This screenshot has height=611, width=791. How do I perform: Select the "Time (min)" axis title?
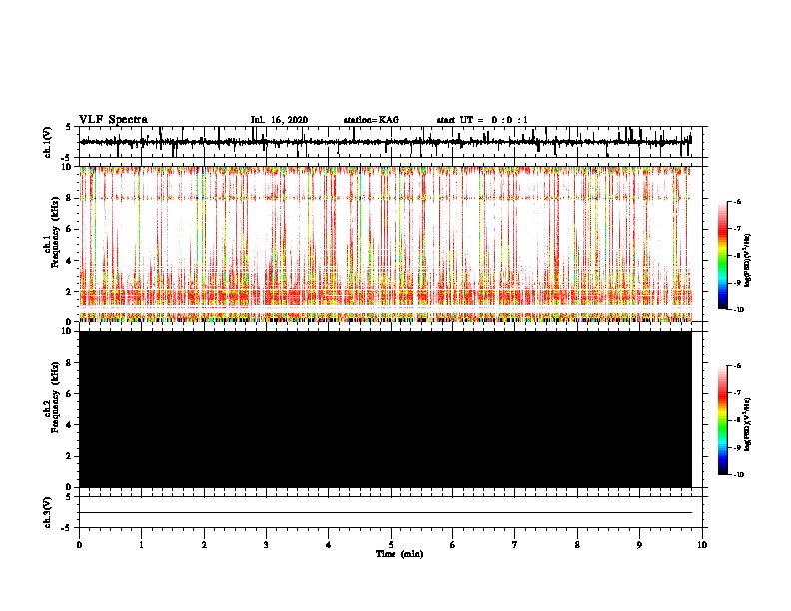(x=399, y=554)
